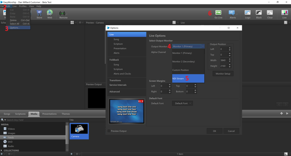Open the Store cart icon
This screenshot has width=291, height=156.
tap(39, 13)
